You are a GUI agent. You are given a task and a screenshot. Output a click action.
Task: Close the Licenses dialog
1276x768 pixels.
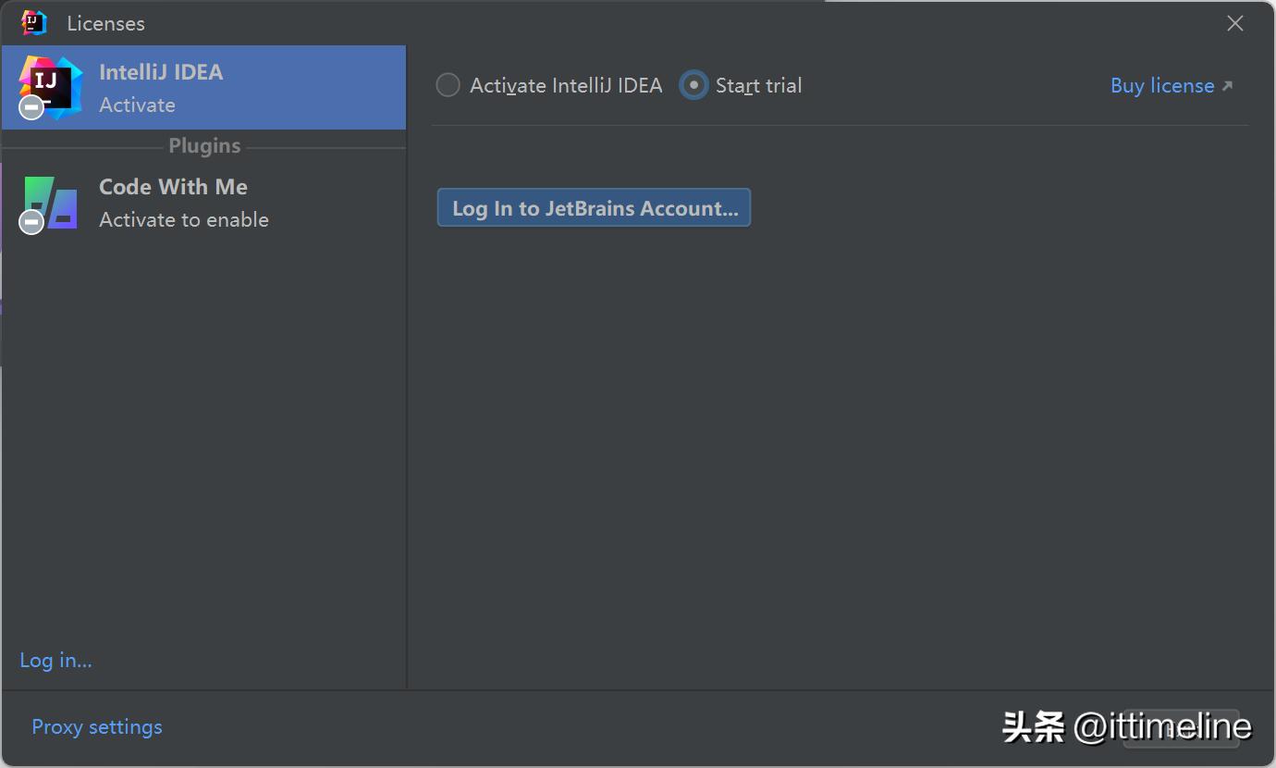[1234, 24]
